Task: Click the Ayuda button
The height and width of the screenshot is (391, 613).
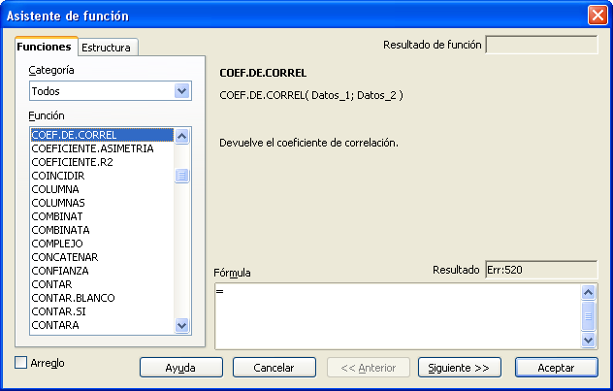Action: point(180,368)
